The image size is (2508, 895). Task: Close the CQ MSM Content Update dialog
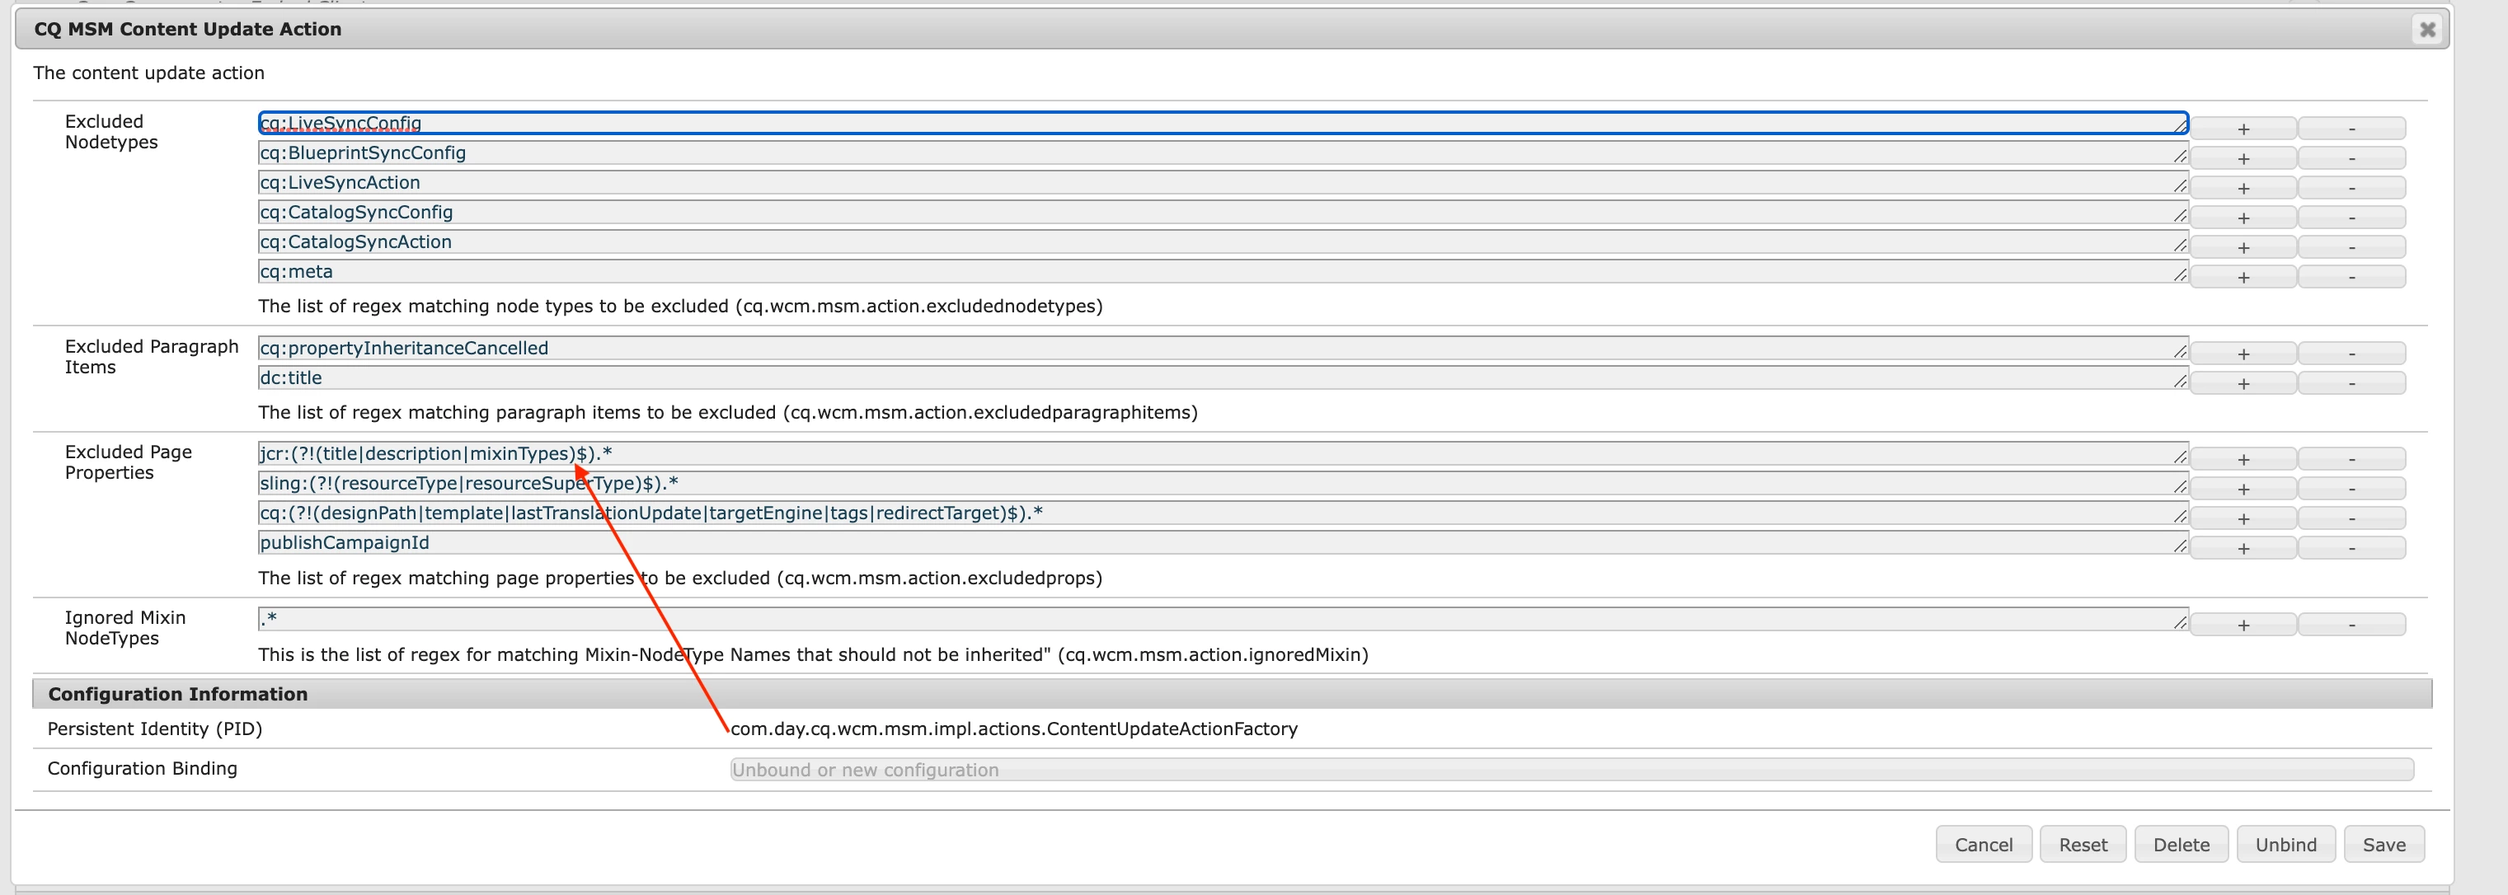2427,30
